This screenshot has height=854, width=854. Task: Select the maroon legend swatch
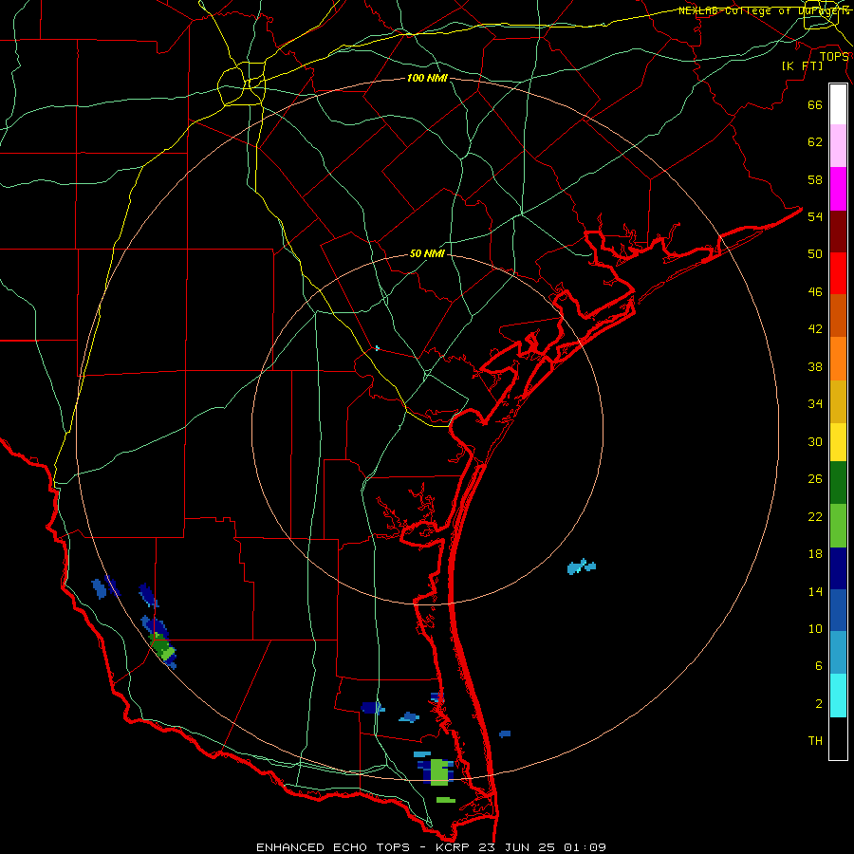click(838, 232)
